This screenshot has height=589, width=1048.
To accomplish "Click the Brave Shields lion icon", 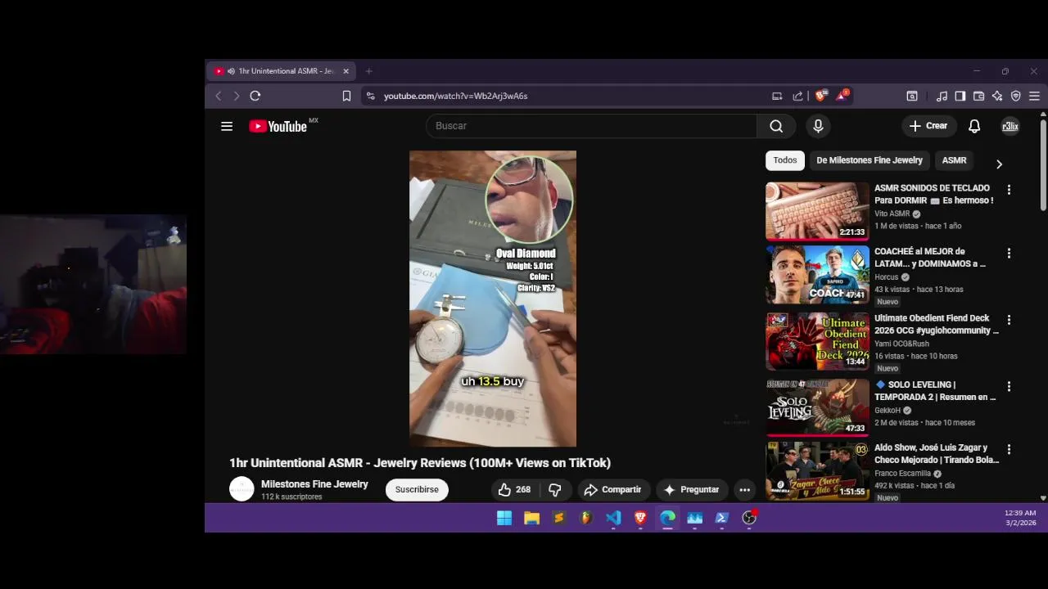I will coord(820,96).
